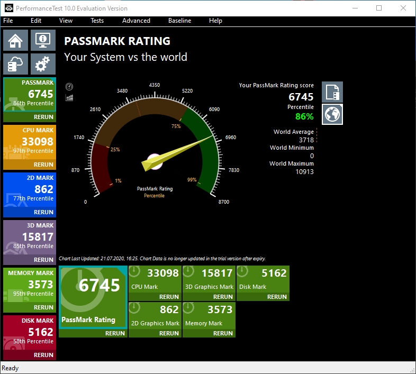The height and width of the screenshot is (374, 416).
Task: Click the save results document icon
Action: click(x=332, y=92)
